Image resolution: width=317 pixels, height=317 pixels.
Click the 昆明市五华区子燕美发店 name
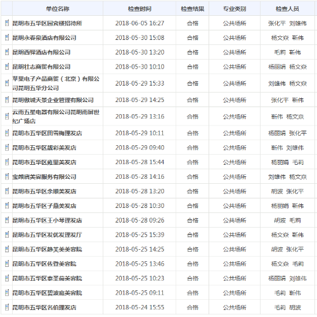[x=44, y=206]
